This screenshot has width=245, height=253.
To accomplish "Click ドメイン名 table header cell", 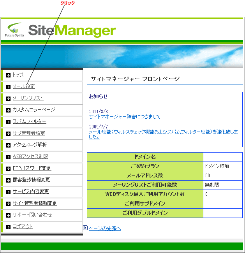I will tap(145, 157).
